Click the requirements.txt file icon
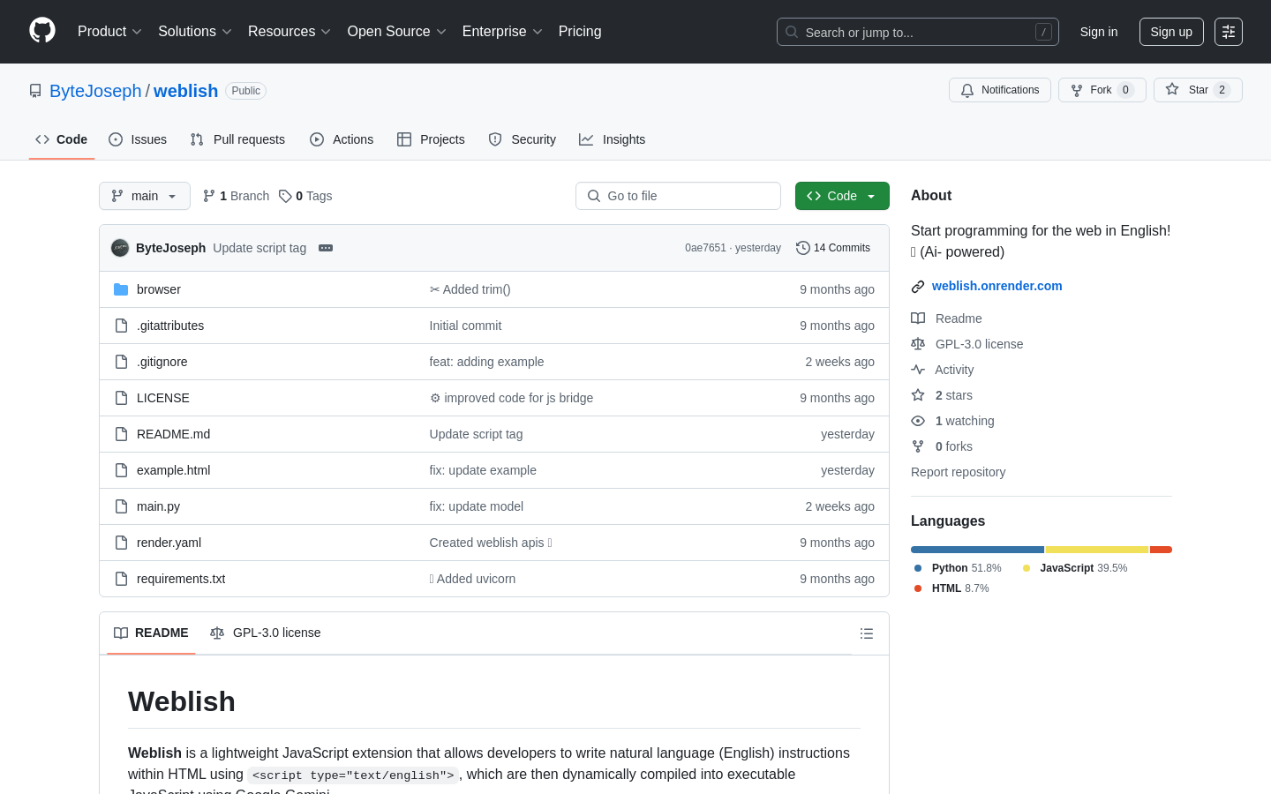1271x794 pixels. [121, 579]
